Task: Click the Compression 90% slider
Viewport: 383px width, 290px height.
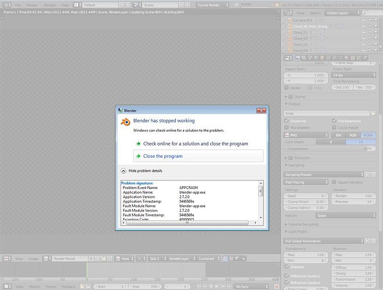Action: pos(330,148)
